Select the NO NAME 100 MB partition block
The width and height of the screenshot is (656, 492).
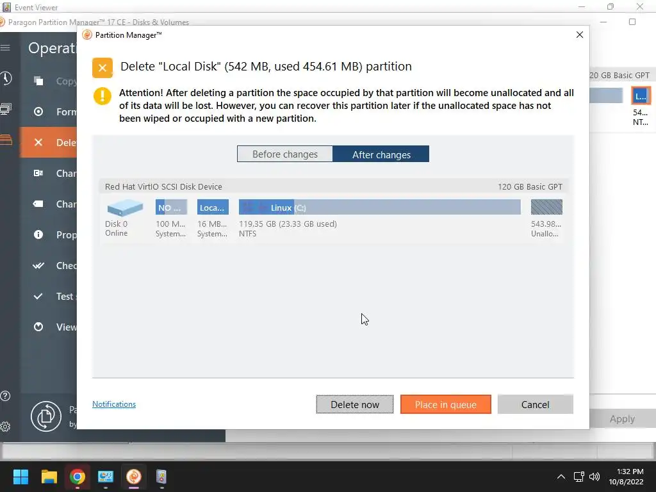pyautogui.click(x=171, y=207)
